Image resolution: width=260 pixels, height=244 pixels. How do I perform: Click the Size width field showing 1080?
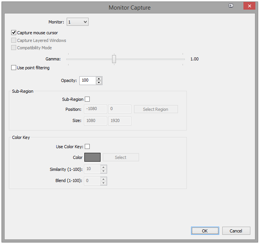coord(96,121)
